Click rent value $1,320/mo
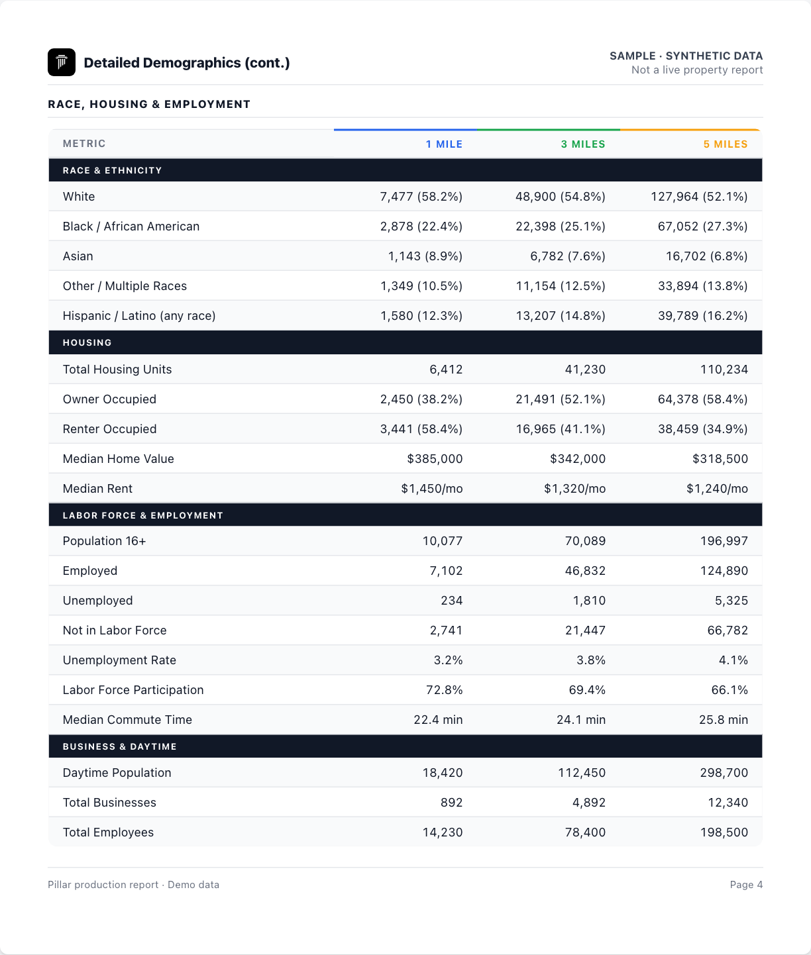The image size is (811, 955). pyautogui.click(x=575, y=489)
